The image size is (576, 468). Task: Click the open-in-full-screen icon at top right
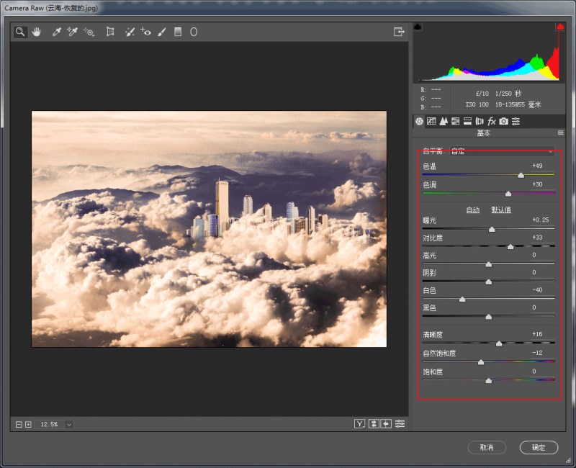(x=399, y=32)
